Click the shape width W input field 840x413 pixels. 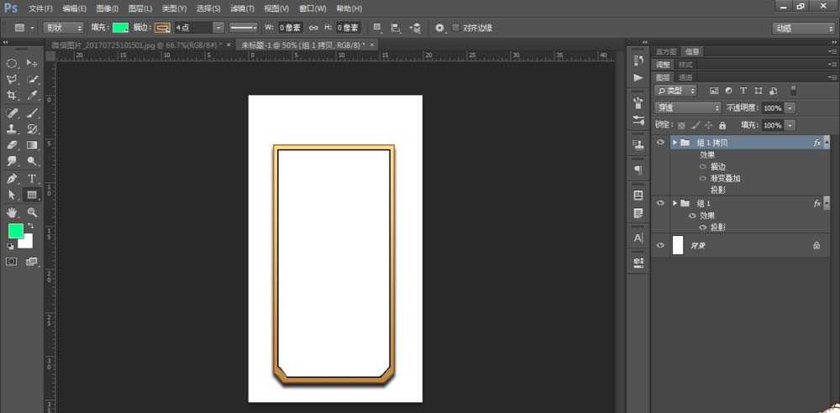[x=291, y=28]
